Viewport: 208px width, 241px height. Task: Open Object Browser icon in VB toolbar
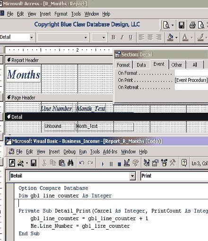pyautogui.click(x=164, y=163)
